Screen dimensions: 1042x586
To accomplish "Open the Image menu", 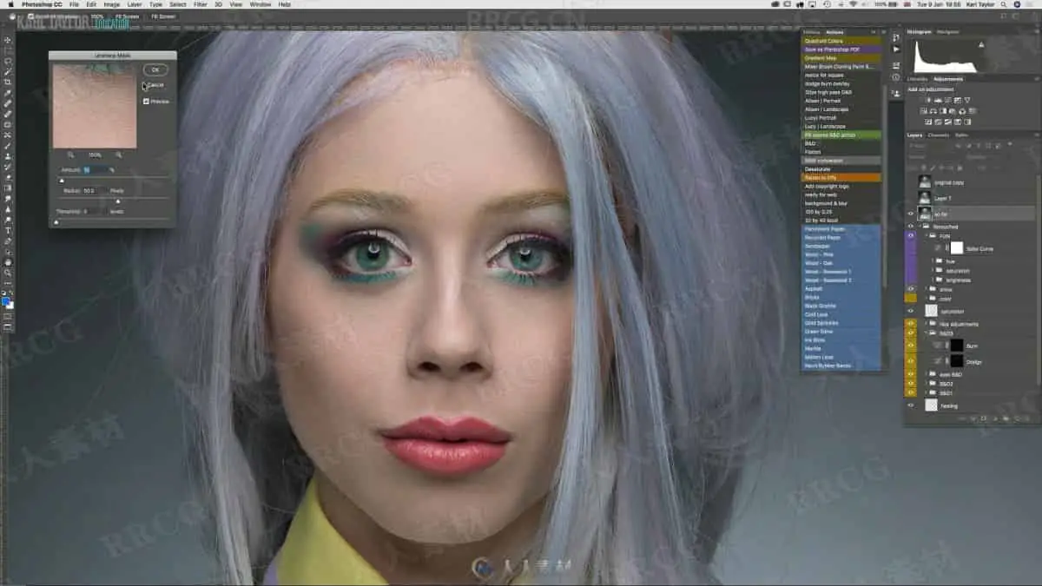I will [112, 4].
